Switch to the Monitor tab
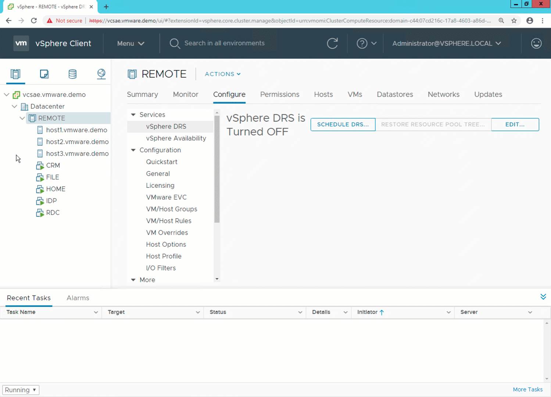This screenshot has height=397, width=551. click(185, 94)
